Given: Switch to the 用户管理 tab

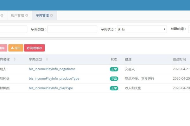Looking at the screenshot, I should click(17, 15).
